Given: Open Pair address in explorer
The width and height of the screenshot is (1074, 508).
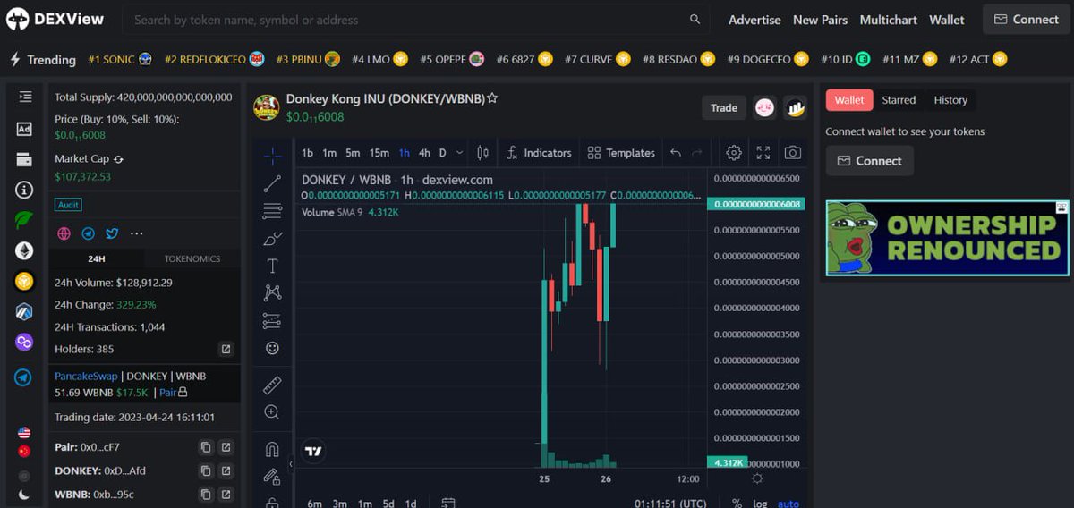Looking at the screenshot, I should pyautogui.click(x=226, y=447).
